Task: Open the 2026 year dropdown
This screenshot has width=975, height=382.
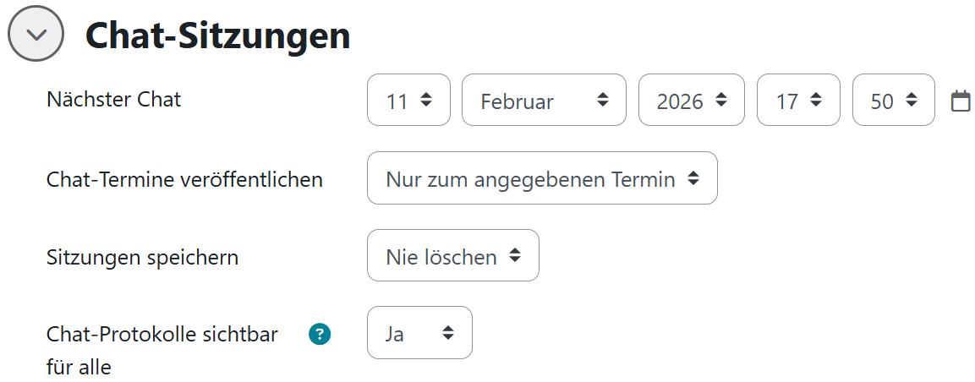Action: pos(691,101)
